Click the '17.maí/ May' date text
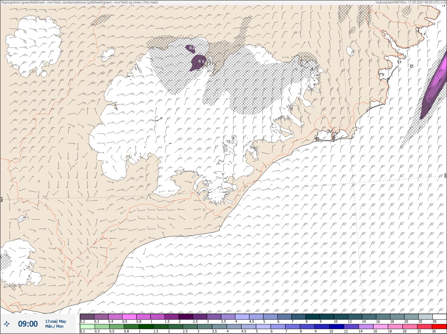 pos(56,321)
